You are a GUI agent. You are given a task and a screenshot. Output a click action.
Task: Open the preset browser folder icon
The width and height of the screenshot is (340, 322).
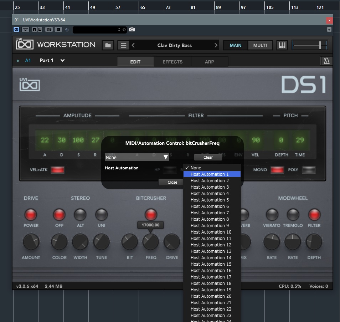point(108,45)
